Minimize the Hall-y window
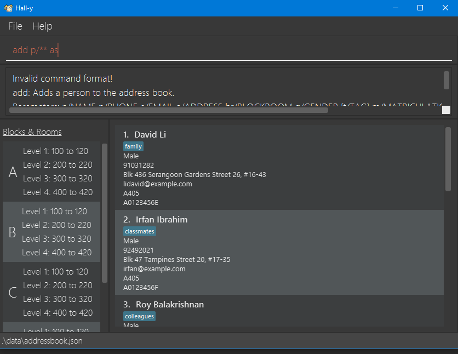Screen dimensions: 458x354 click(396, 8)
